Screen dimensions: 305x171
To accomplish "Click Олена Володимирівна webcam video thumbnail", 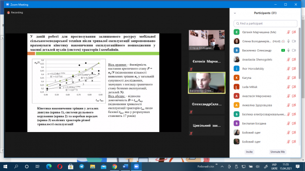I will [206, 40].
